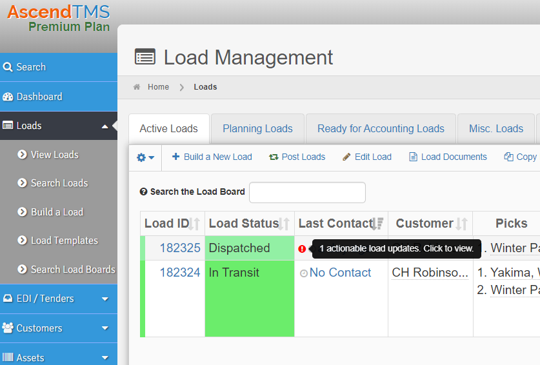Click the AscendTMS Premium Plan logo
The image size is (540, 365).
coord(59,19)
